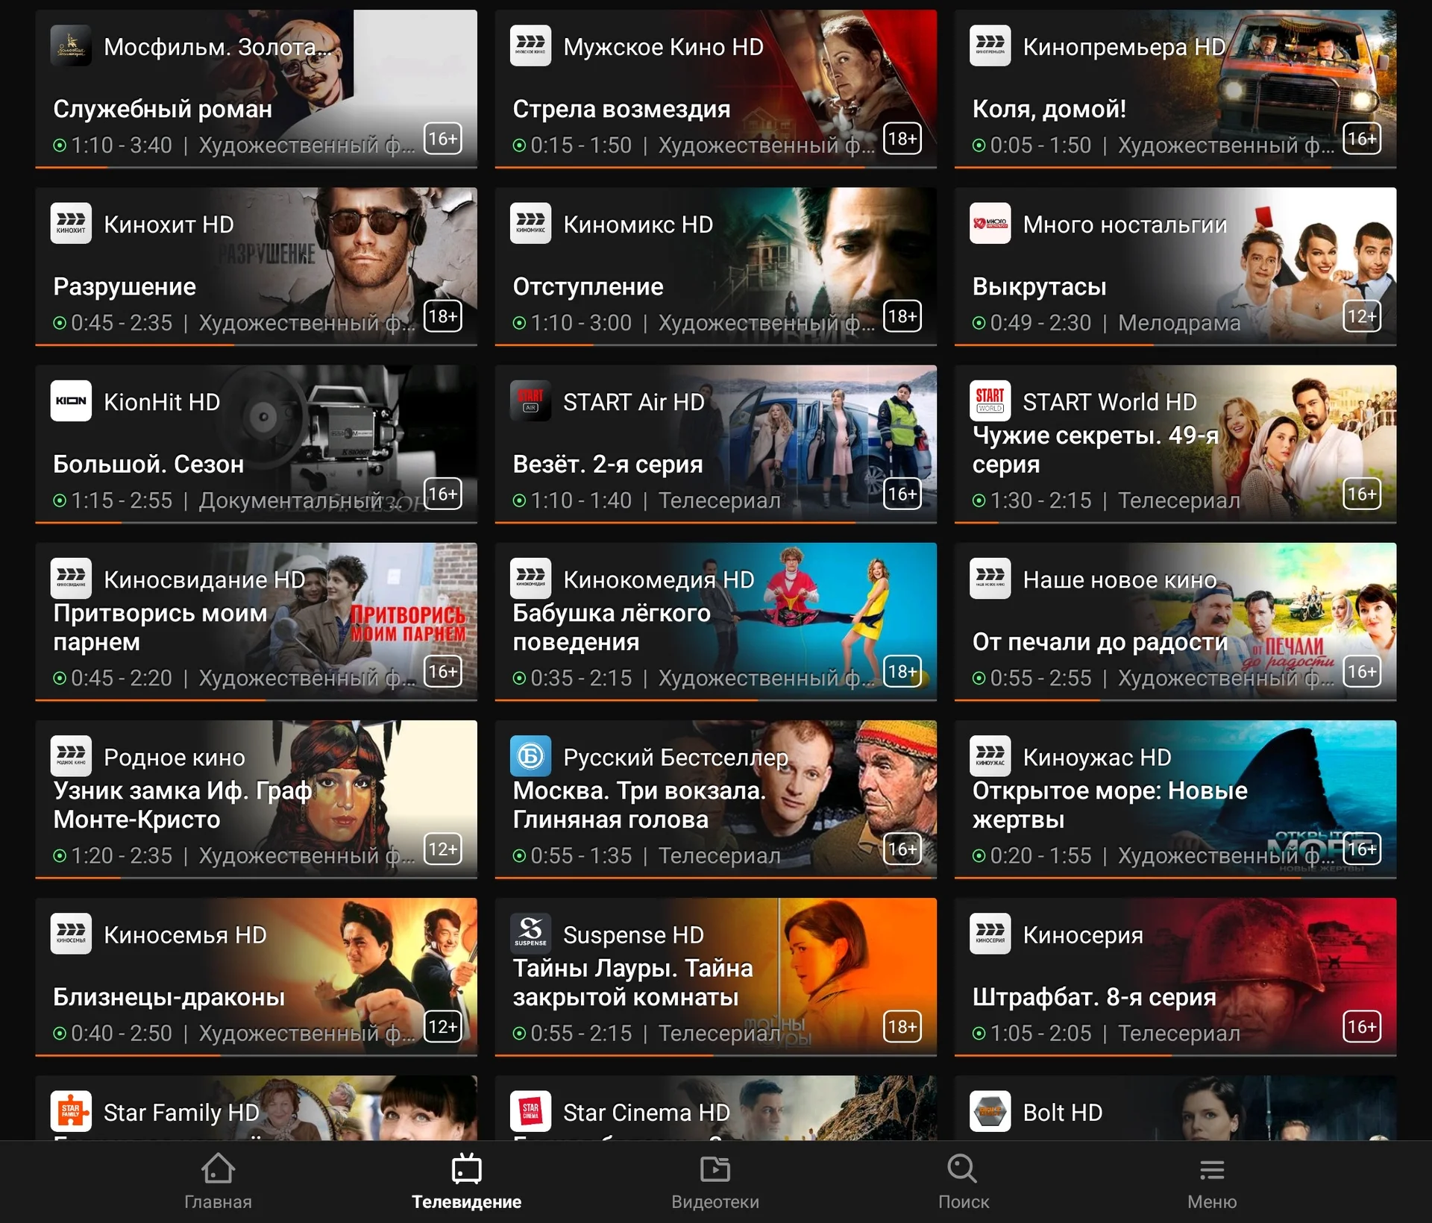
Task: Click the 12+ badge on Выкрутасы
Action: click(x=1361, y=316)
